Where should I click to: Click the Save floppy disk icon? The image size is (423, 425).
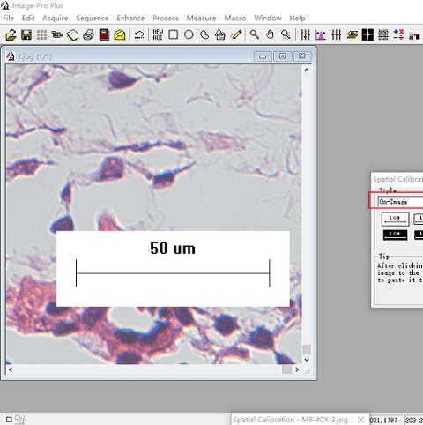[26, 35]
